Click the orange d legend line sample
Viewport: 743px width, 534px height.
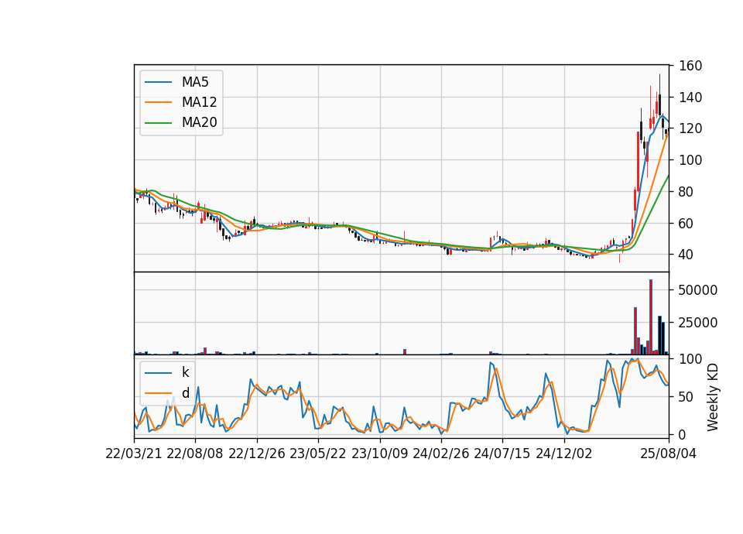[x=158, y=393]
